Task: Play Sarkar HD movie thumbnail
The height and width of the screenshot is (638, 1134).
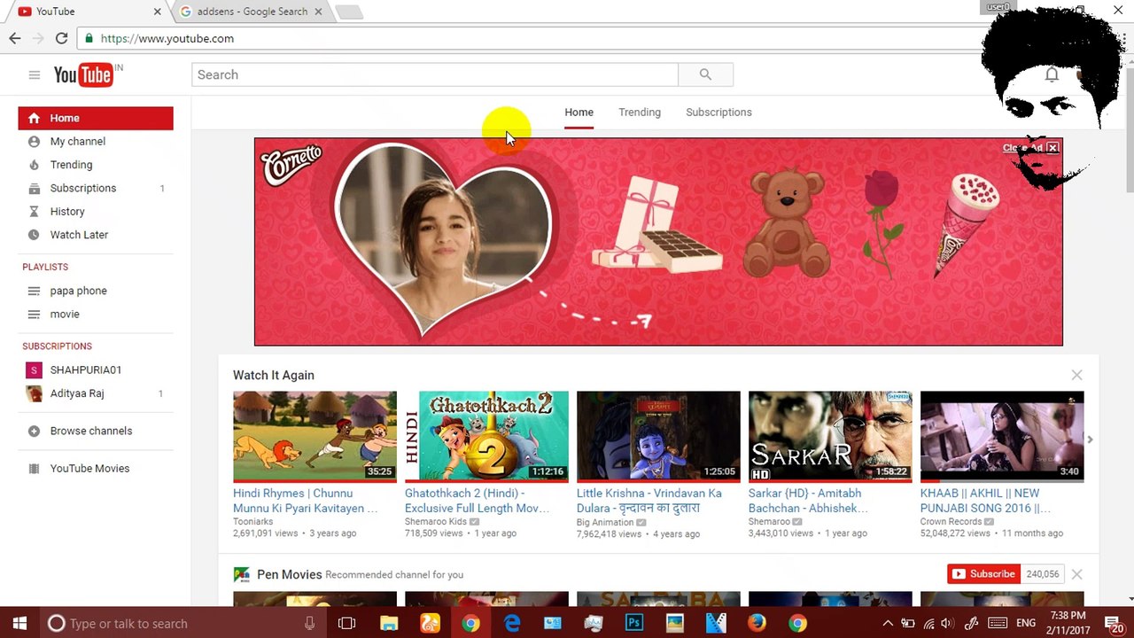Action: click(x=830, y=436)
